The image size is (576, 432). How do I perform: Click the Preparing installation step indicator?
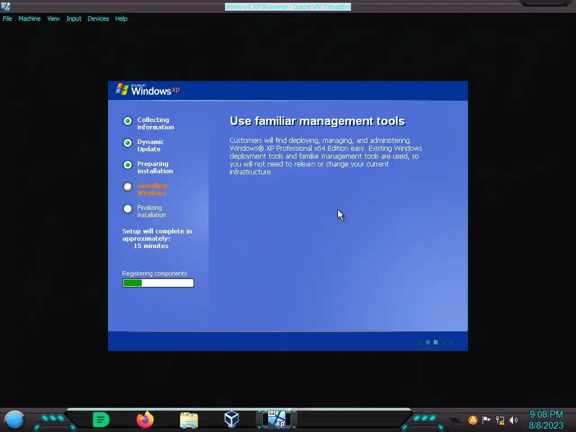[128, 165]
